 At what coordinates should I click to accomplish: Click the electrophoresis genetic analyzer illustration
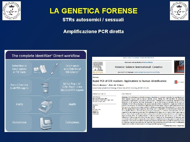tap(46, 124)
